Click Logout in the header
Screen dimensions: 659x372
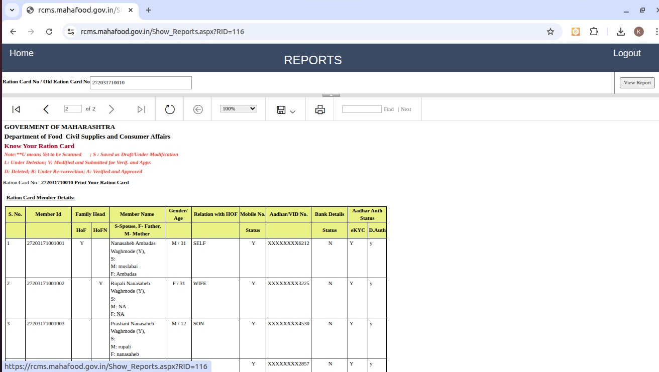pyautogui.click(x=626, y=53)
